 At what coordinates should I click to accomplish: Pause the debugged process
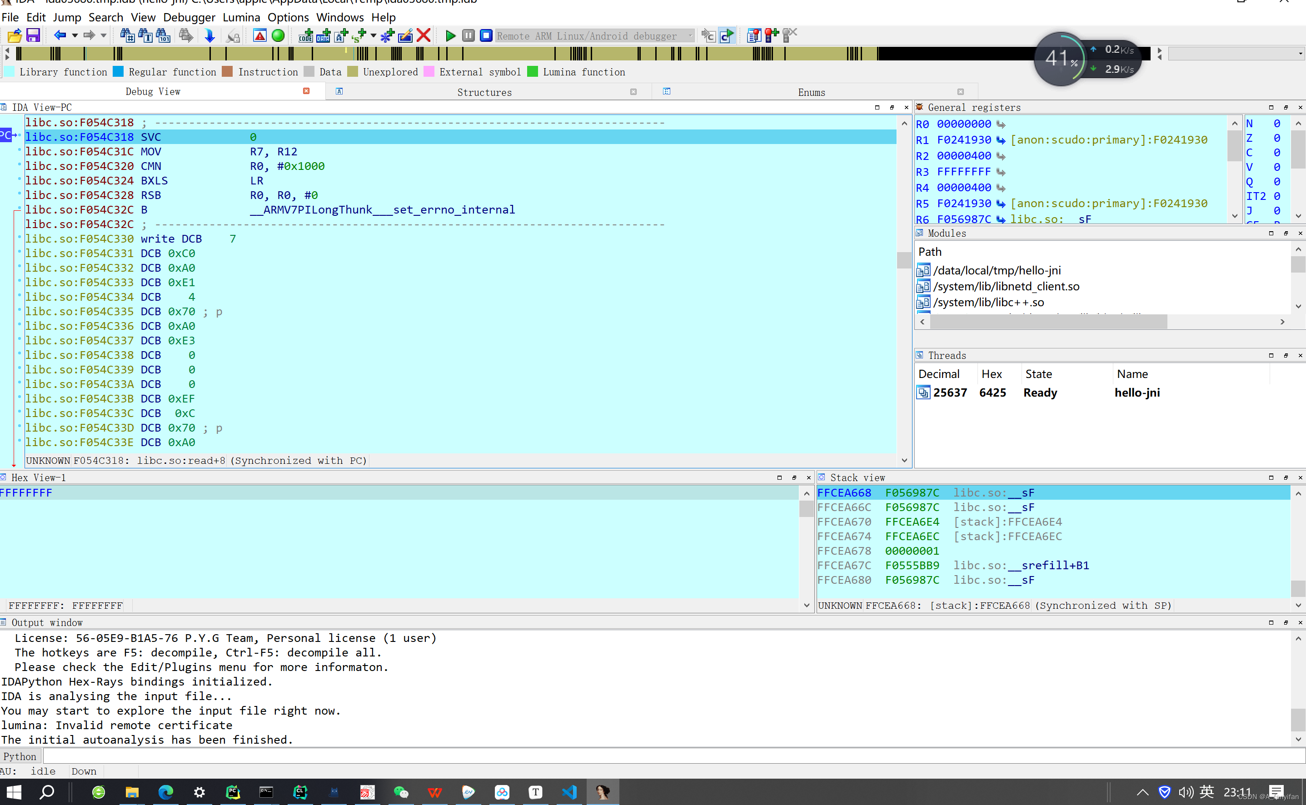468,36
